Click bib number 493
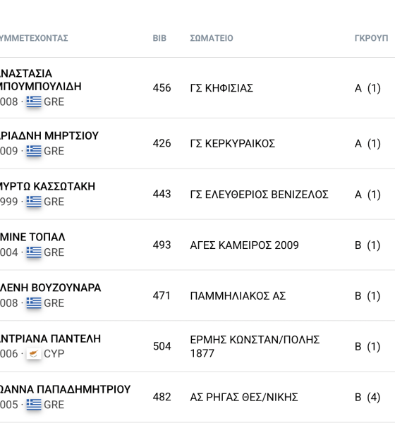 (x=162, y=245)
